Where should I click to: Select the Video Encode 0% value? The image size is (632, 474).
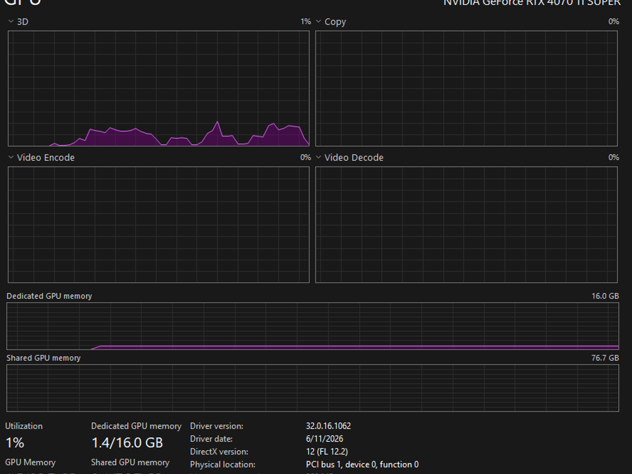click(x=306, y=157)
